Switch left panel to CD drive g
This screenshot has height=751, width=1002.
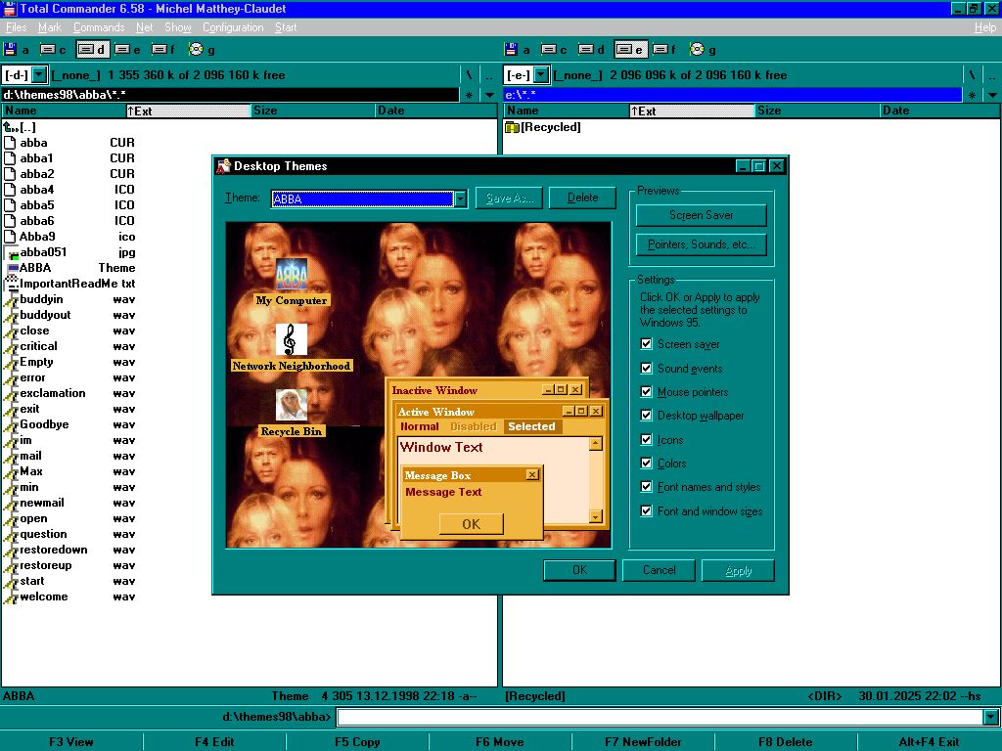tap(202, 49)
